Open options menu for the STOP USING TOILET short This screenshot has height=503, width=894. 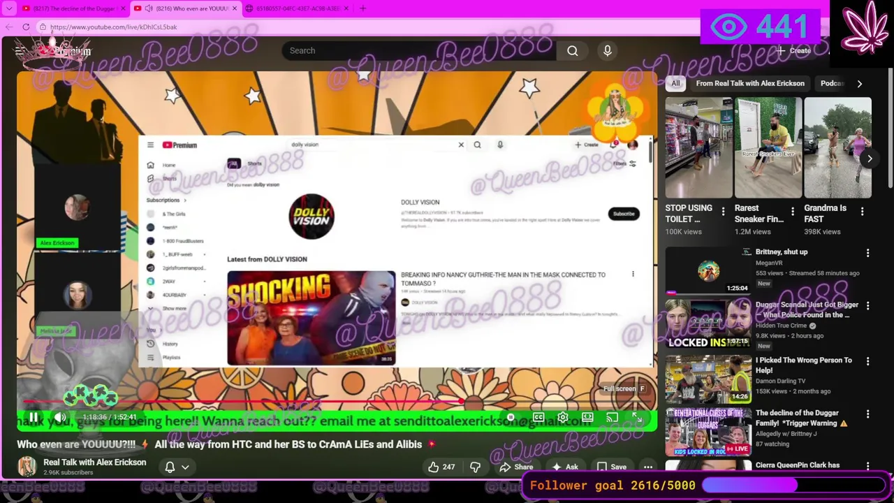click(x=723, y=212)
